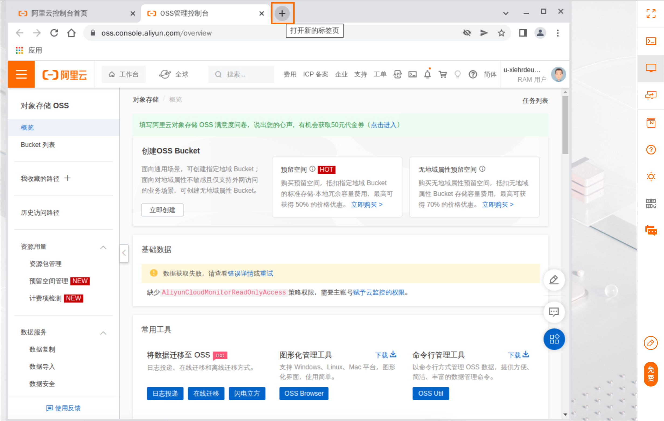The height and width of the screenshot is (421, 664).
Task: Collapse the 数据服务 section
Action: 103,333
